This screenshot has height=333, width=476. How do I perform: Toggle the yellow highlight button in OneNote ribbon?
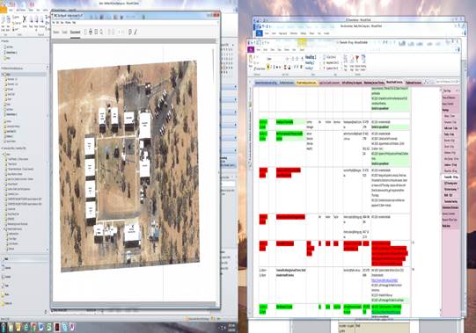click(x=268, y=67)
